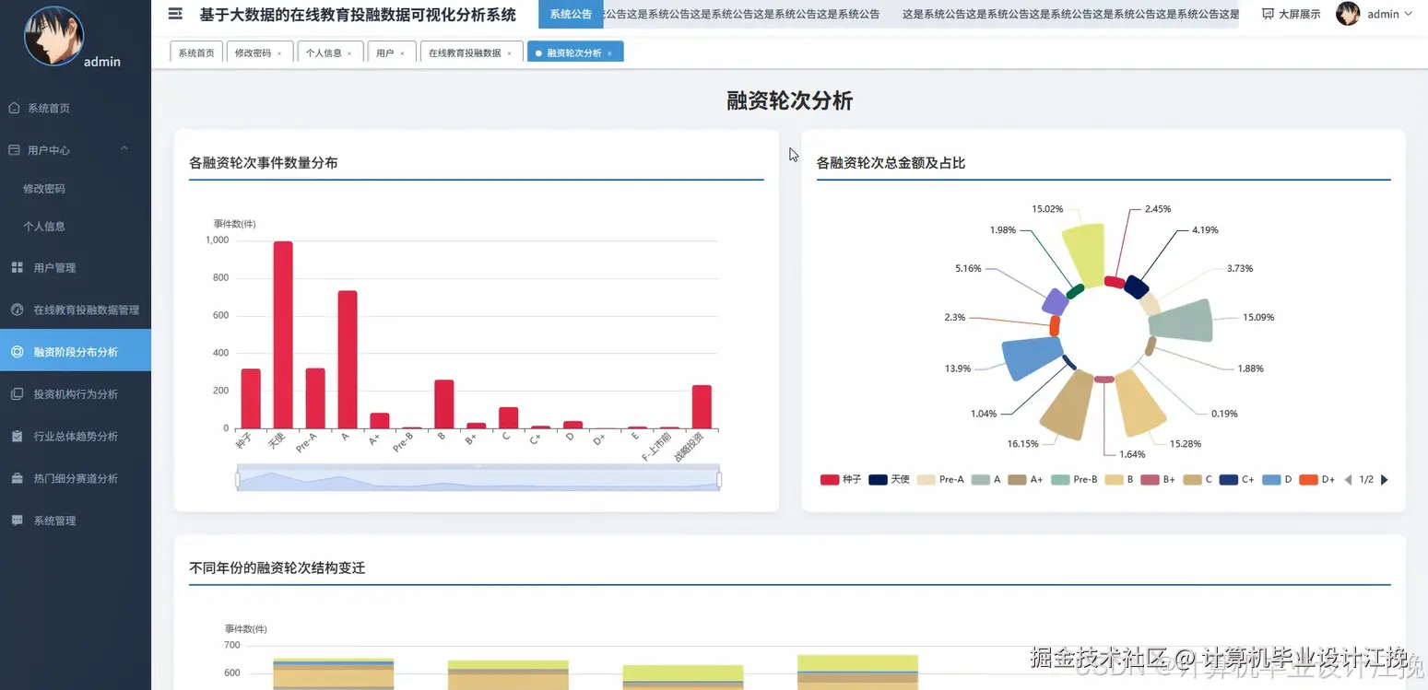Switch to the 用户 tab
Screen dimensions: 1428x690
pos(391,53)
